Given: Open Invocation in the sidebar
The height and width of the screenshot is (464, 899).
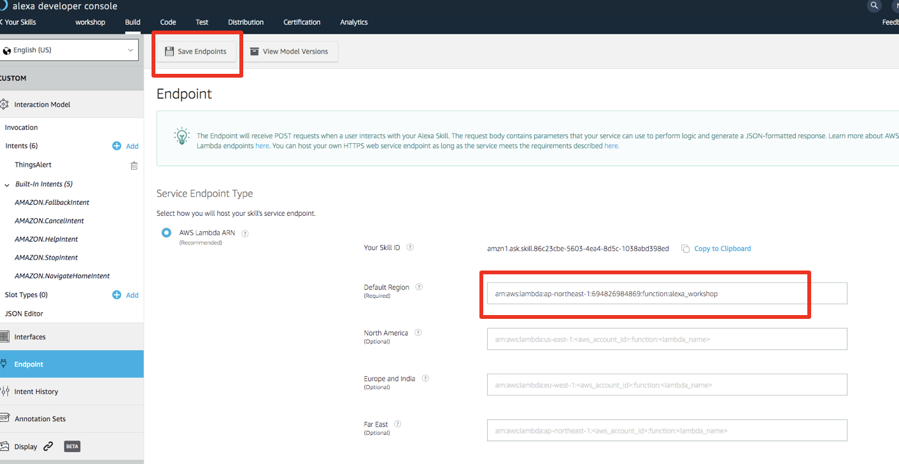Looking at the screenshot, I should click(x=22, y=127).
